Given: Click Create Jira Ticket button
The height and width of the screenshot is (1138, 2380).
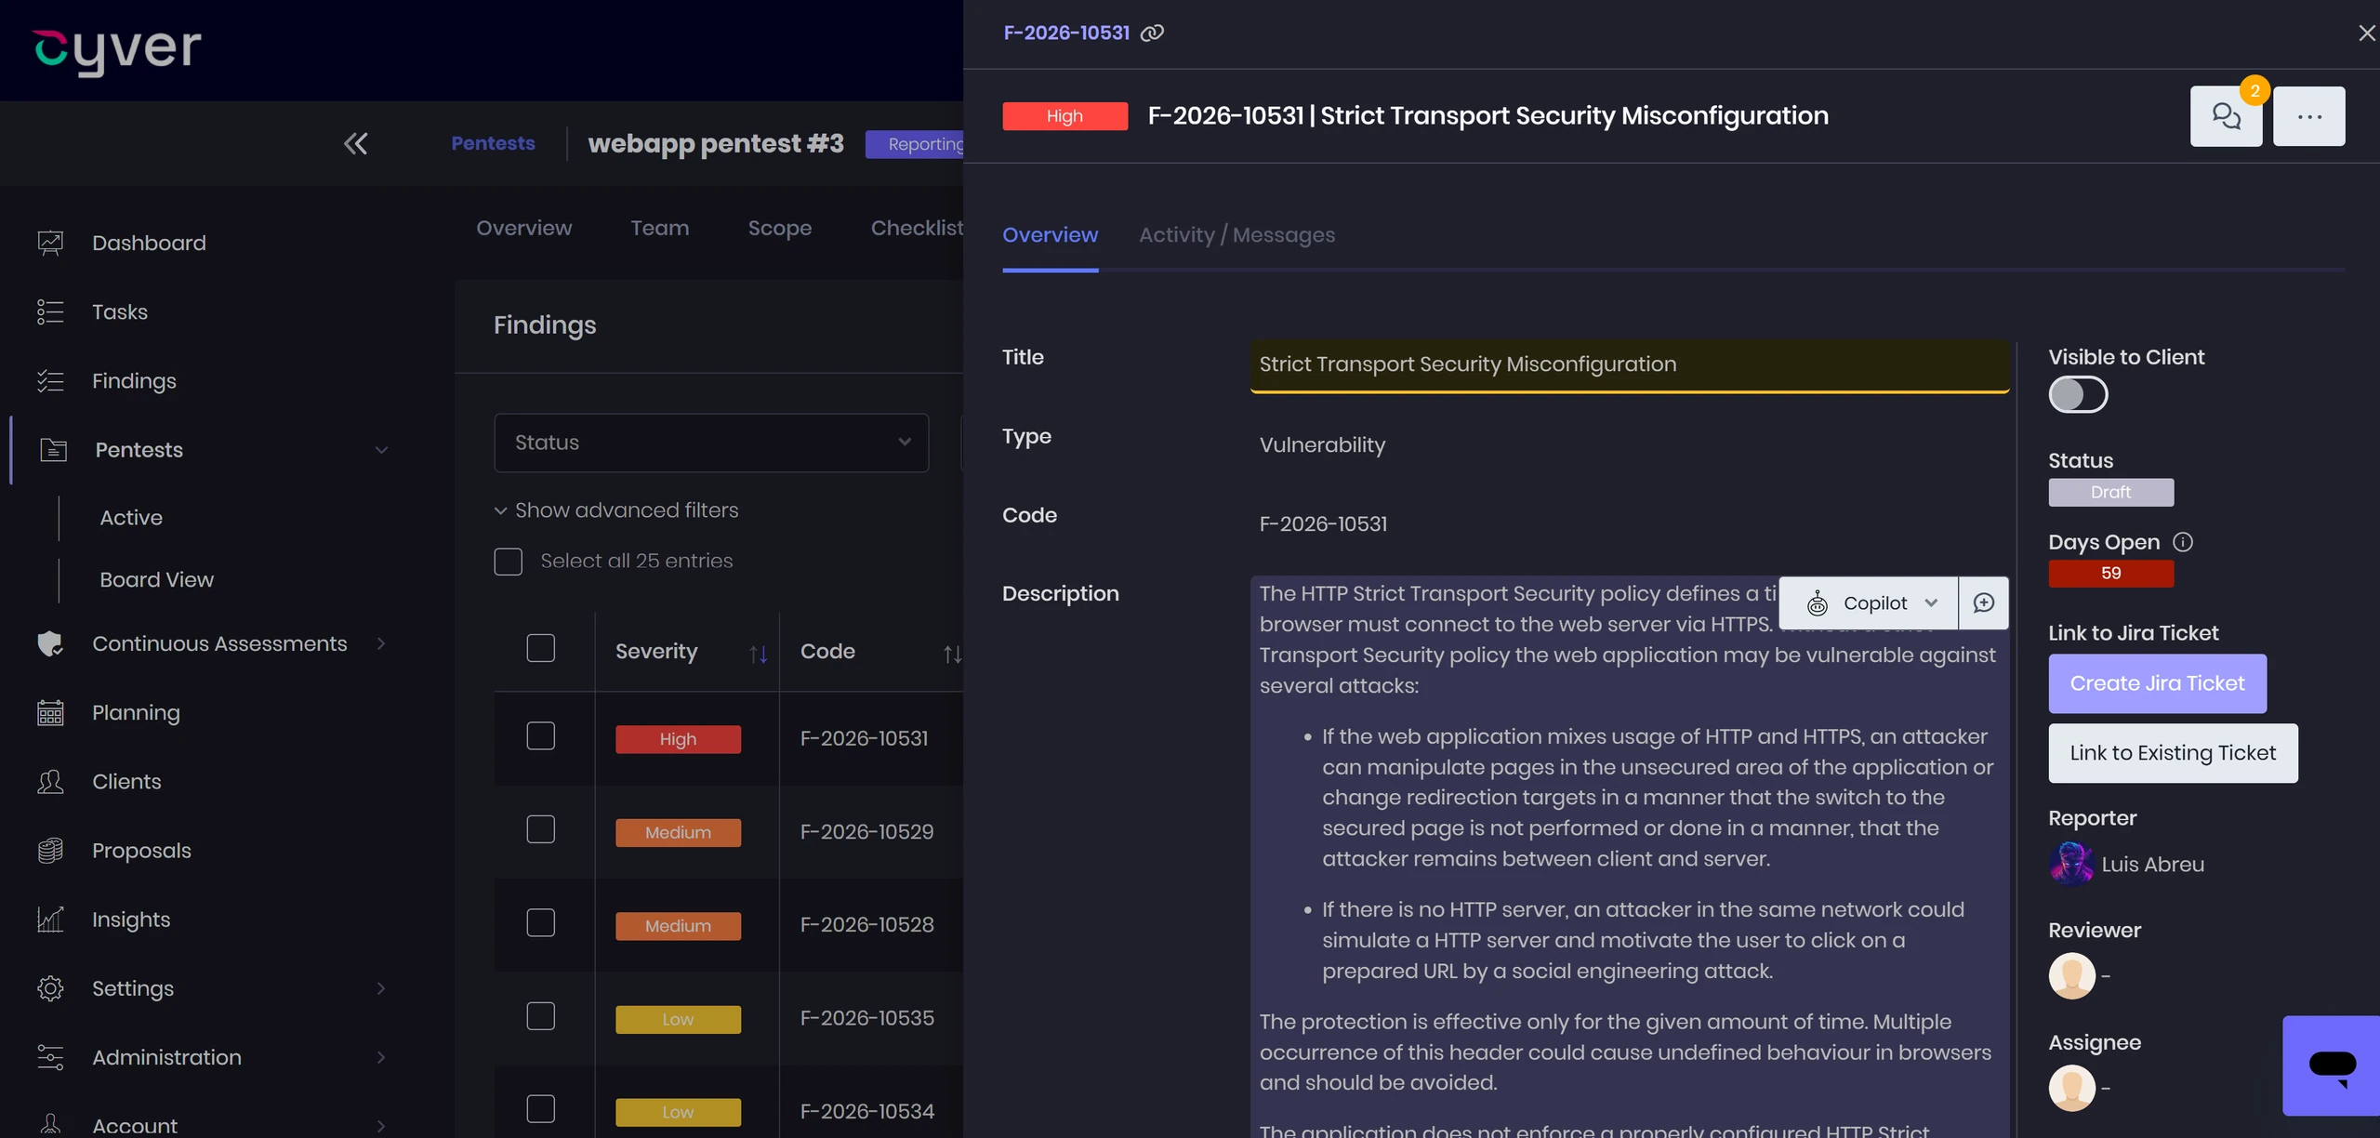Looking at the screenshot, I should (x=2158, y=684).
